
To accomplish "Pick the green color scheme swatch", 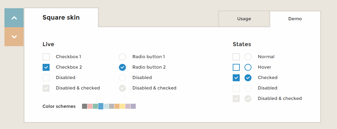I will click(95, 106).
